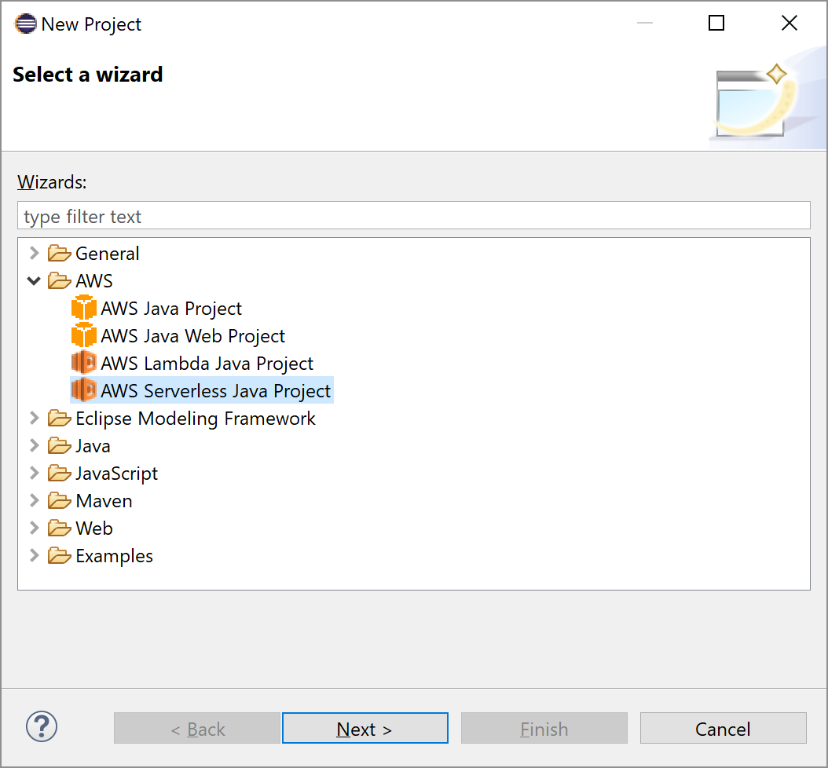Click the General folder icon
The height and width of the screenshot is (768, 828).
click(59, 254)
